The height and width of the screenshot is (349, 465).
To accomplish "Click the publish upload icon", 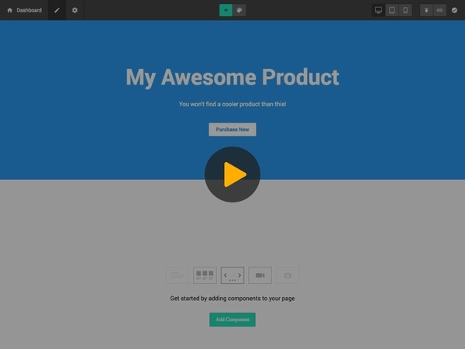I will [426, 10].
